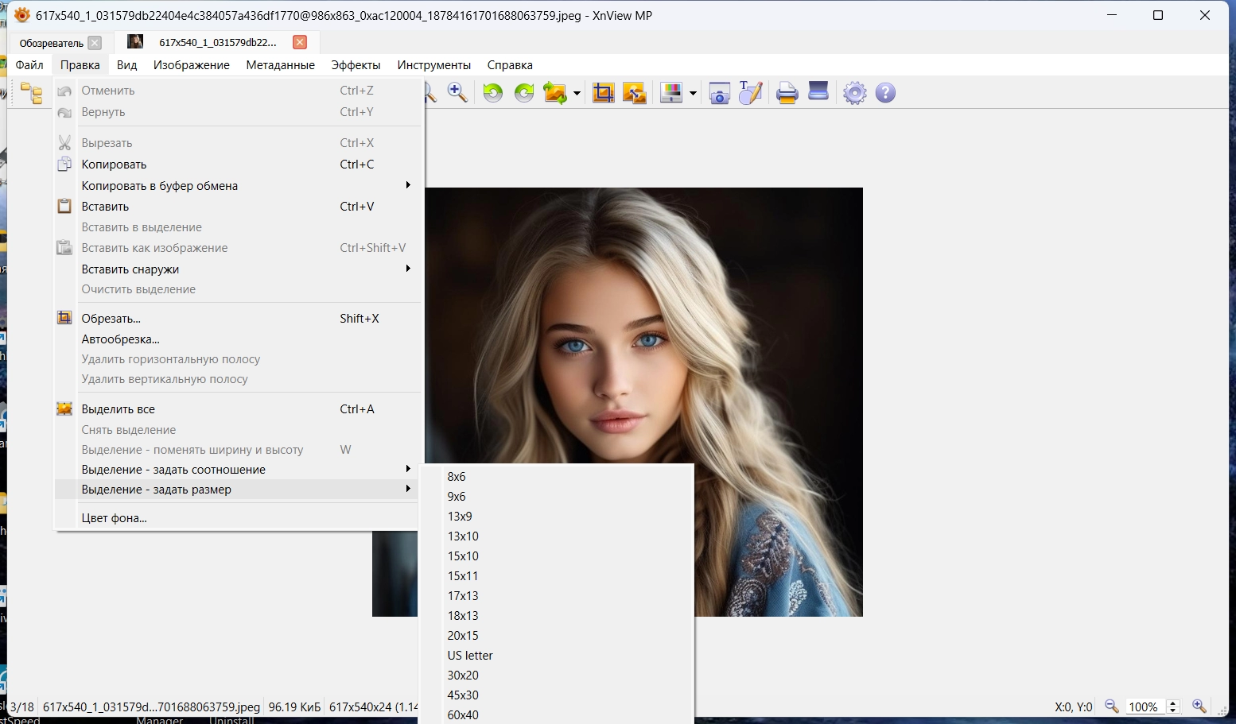Open the scanner import icon

coord(818,93)
